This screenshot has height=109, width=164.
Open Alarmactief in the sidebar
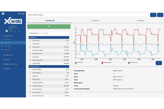(8, 46)
